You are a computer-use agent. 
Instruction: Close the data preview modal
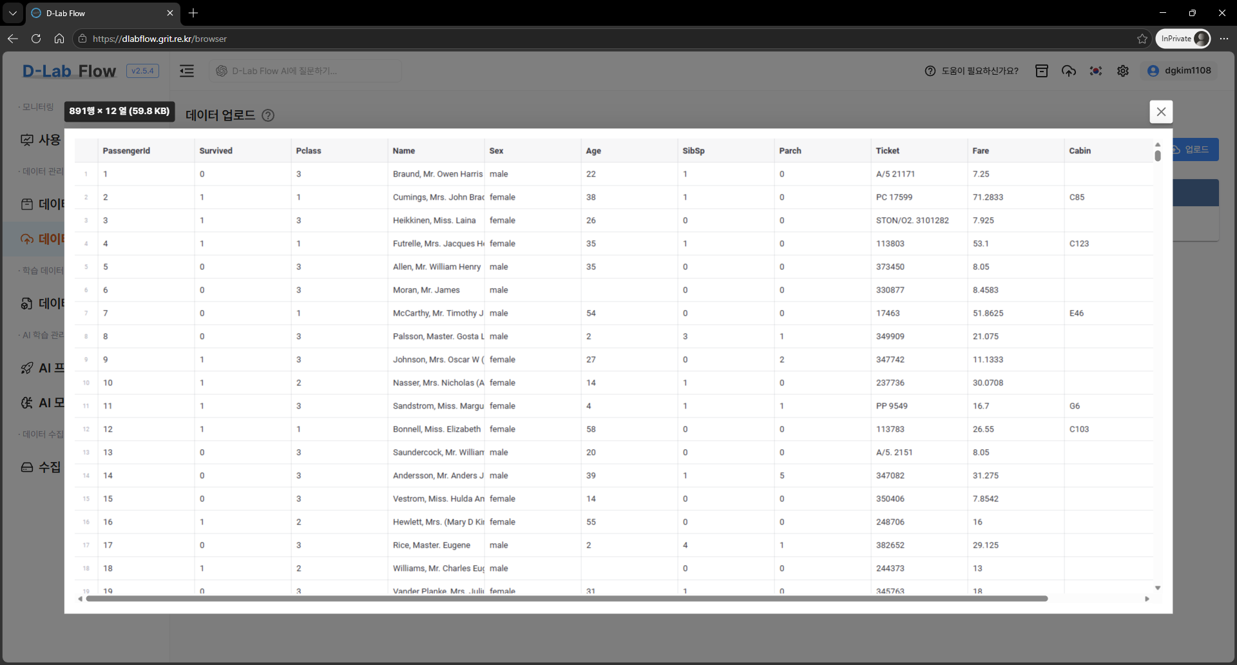pyautogui.click(x=1161, y=111)
